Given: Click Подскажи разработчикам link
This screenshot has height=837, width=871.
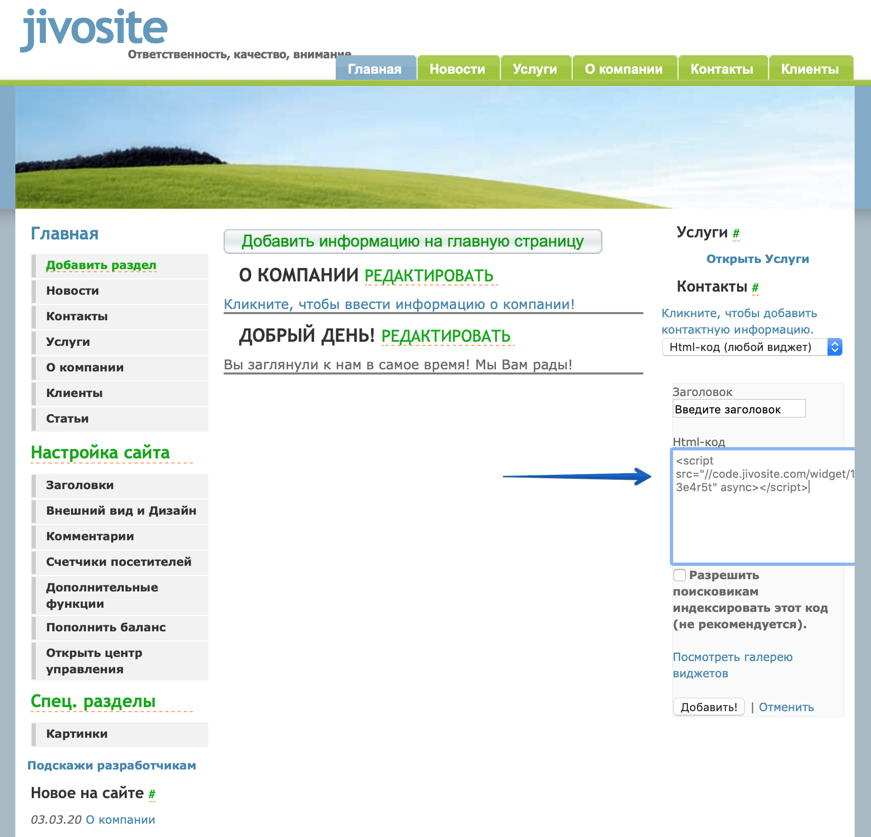Looking at the screenshot, I should click(112, 765).
